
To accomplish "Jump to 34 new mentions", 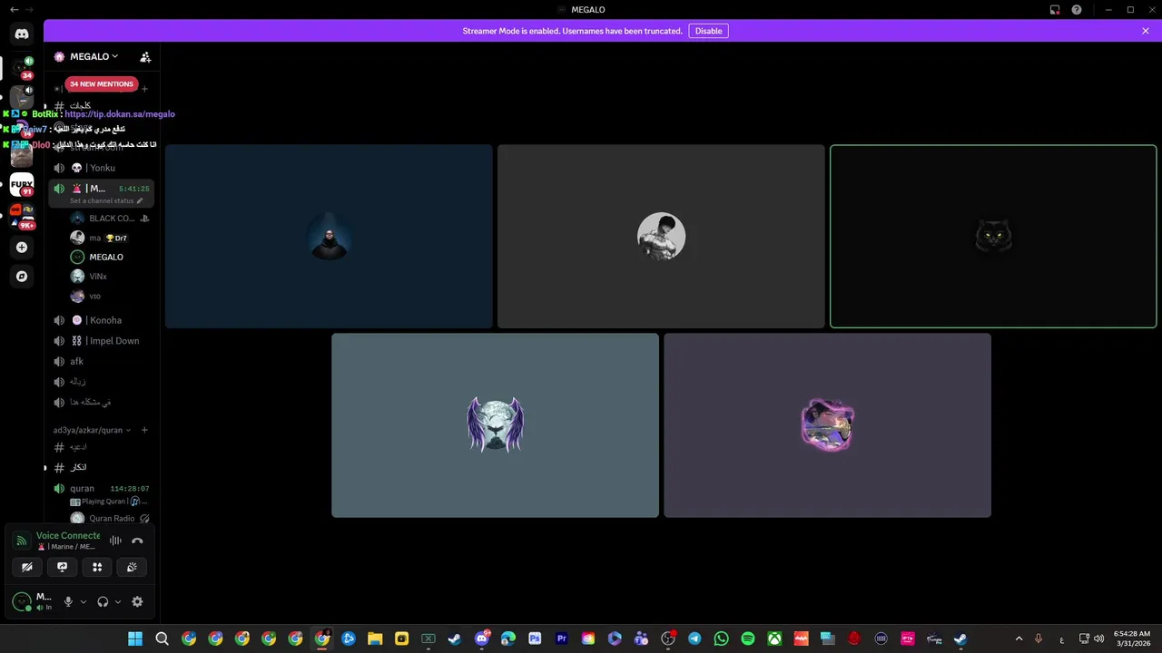I will point(102,84).
